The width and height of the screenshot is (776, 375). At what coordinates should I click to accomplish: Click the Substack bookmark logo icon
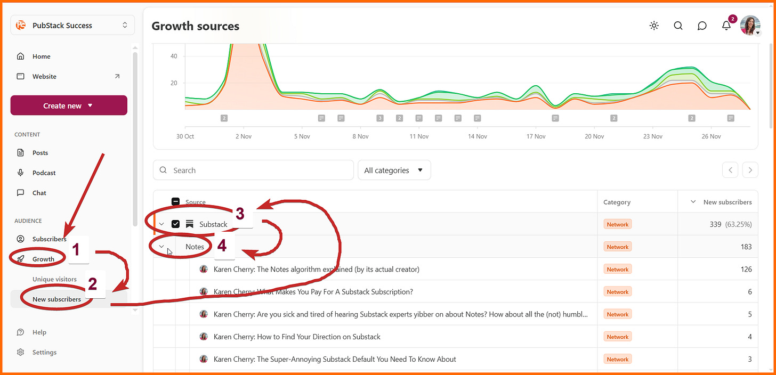point(189,224)
